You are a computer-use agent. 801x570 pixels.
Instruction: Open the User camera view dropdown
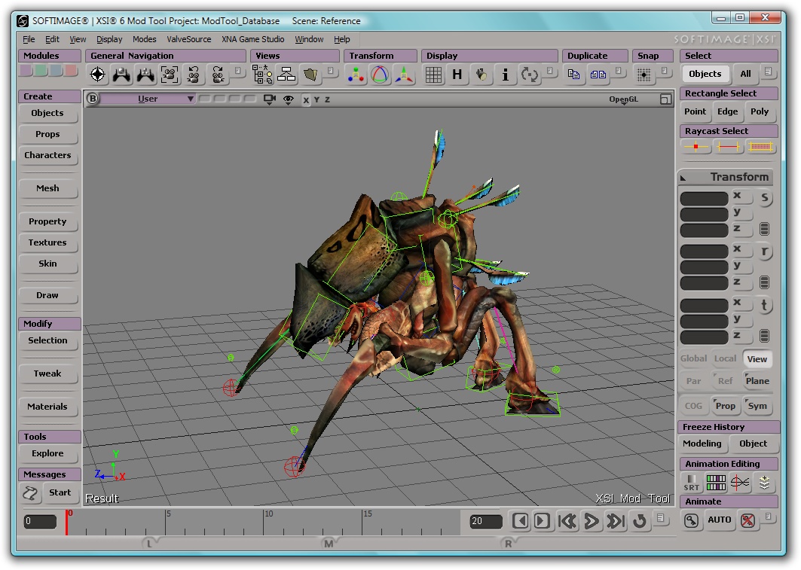click(x=148, y=99)
